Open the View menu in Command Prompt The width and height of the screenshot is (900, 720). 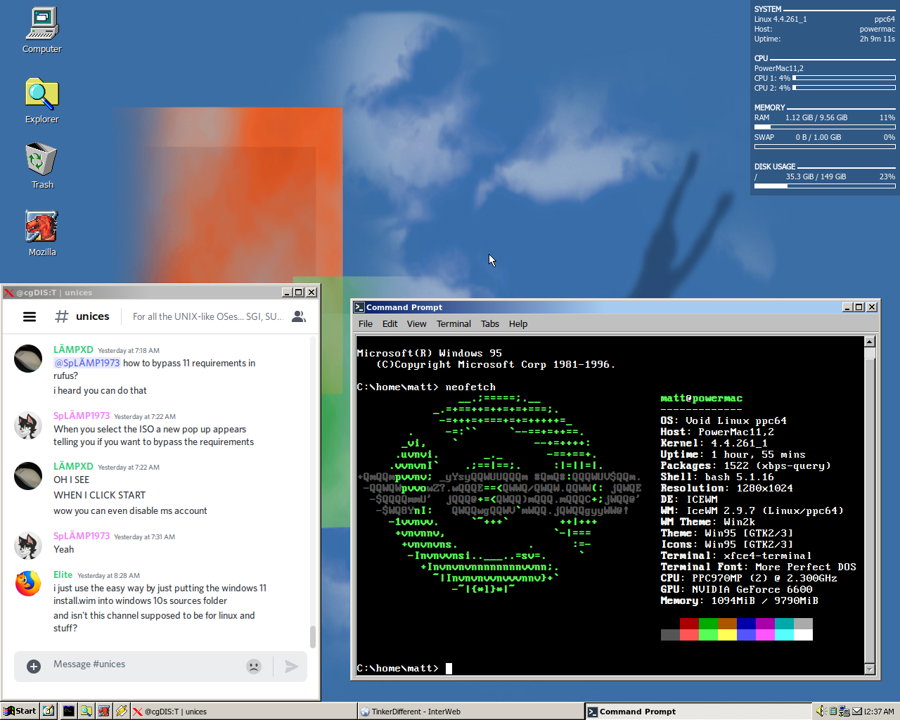point(416,323)
